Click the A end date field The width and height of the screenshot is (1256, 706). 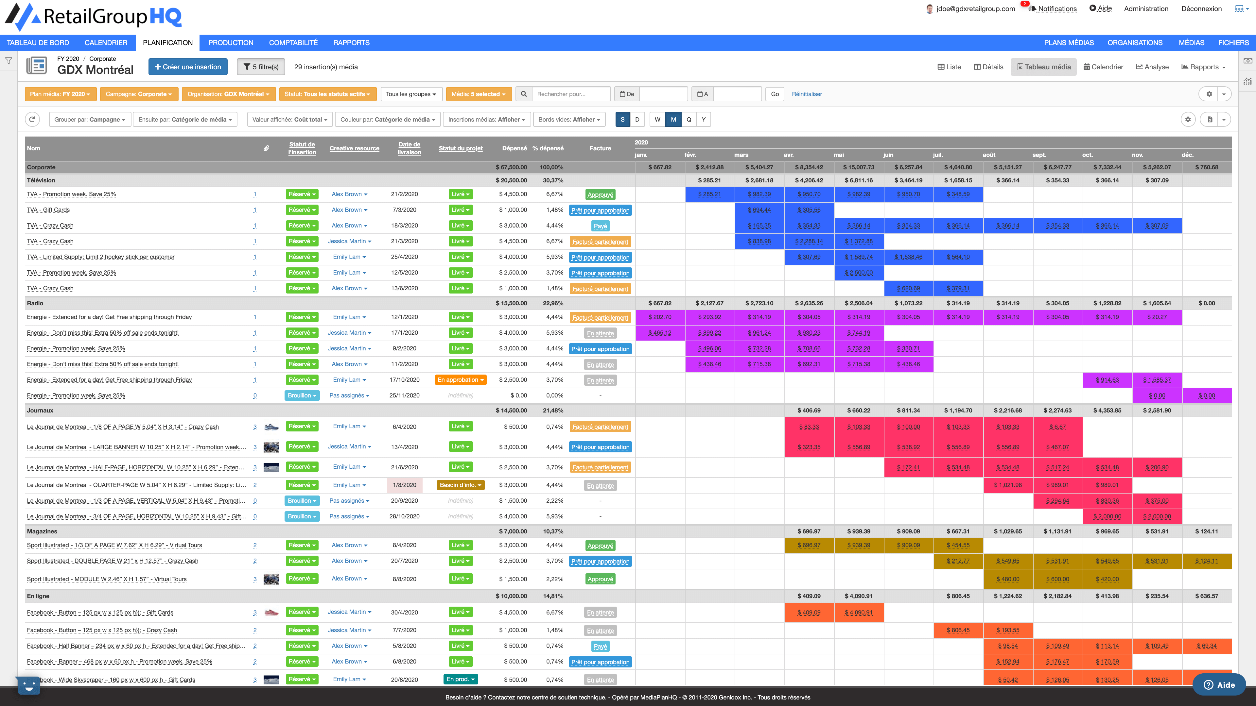[737, 94]
